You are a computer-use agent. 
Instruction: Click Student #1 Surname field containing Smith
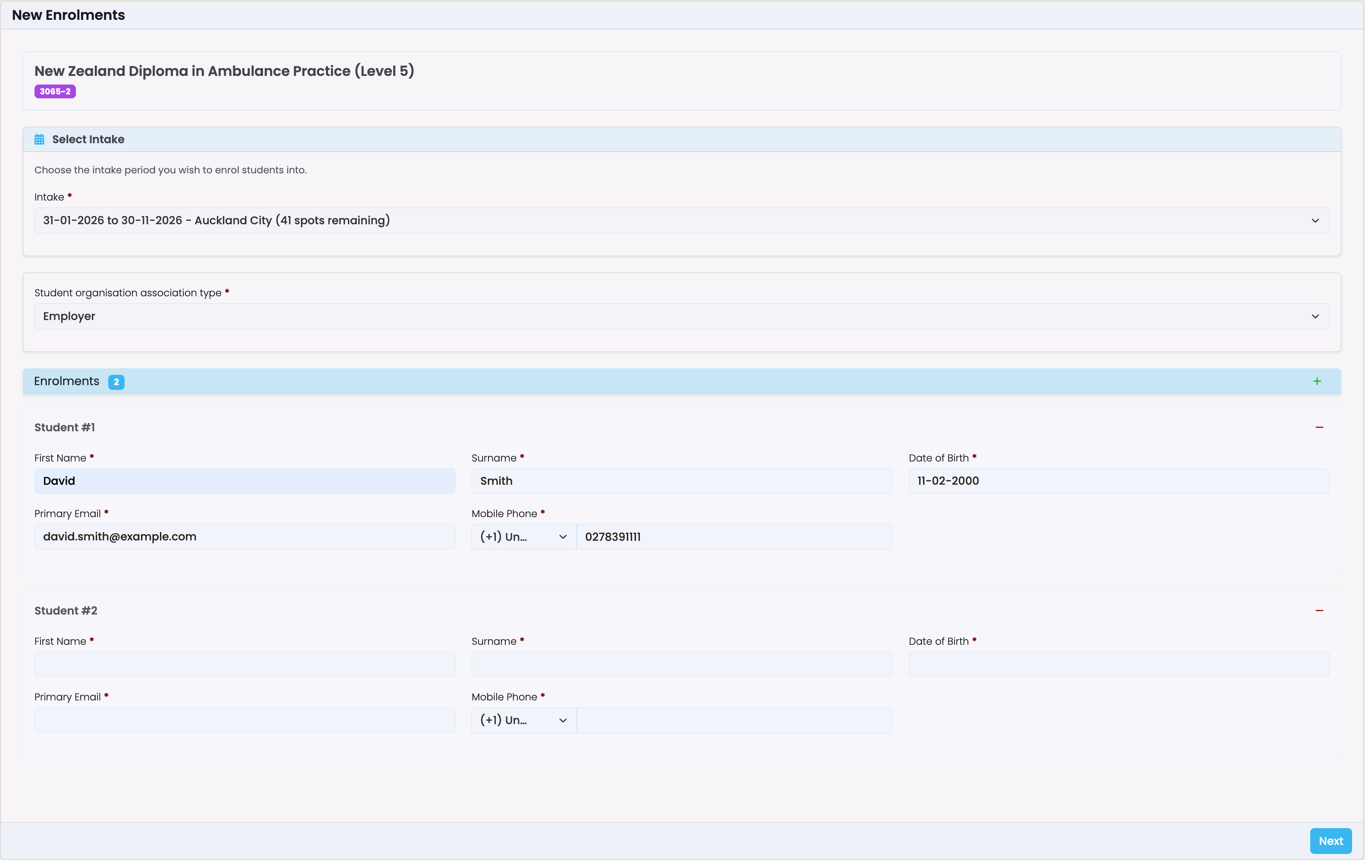pos(681,481)
